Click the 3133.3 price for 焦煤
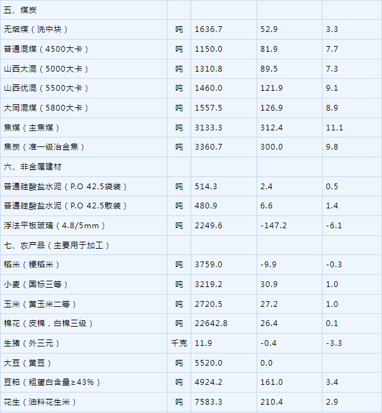 208,128
